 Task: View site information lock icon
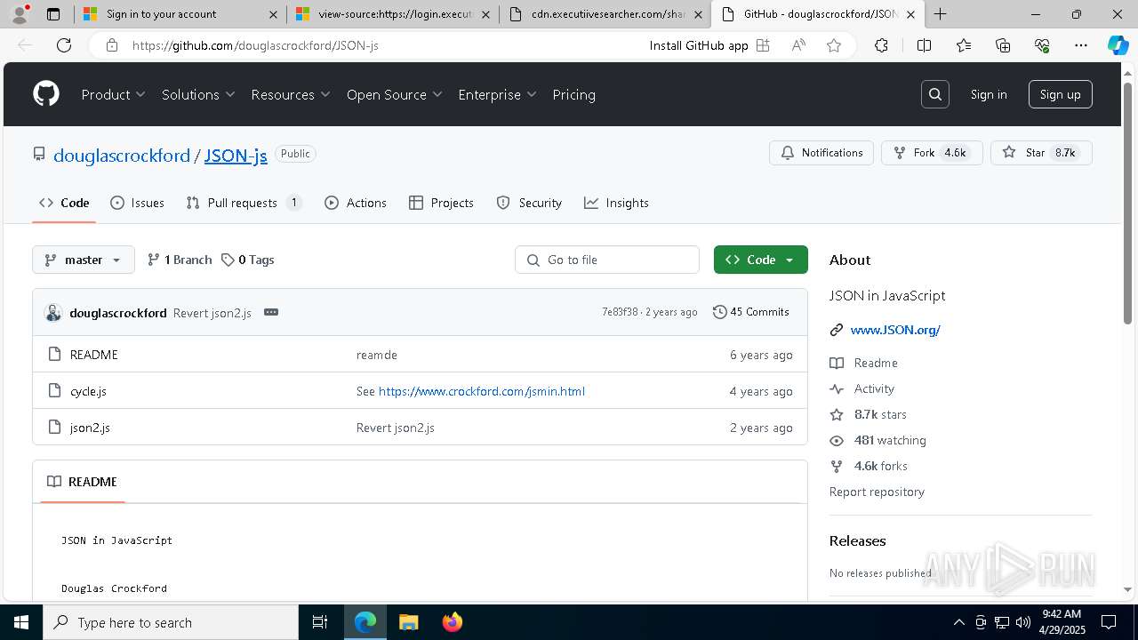[x=111, y=45]
